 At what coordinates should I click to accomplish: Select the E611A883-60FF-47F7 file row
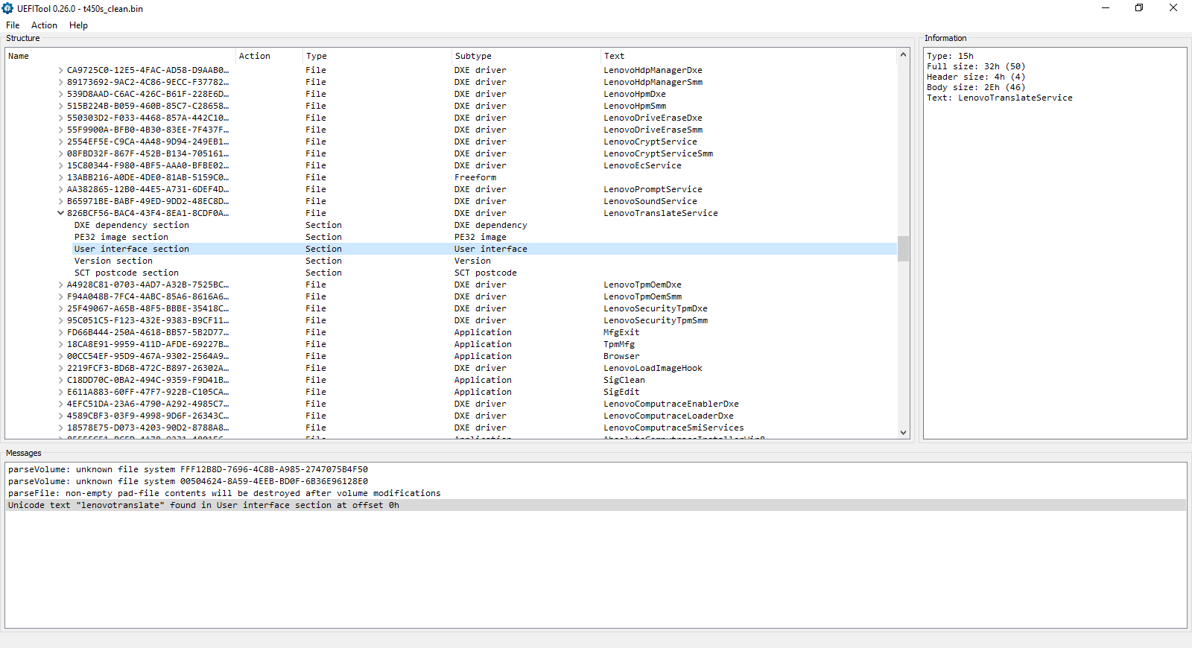click(451, 392)
